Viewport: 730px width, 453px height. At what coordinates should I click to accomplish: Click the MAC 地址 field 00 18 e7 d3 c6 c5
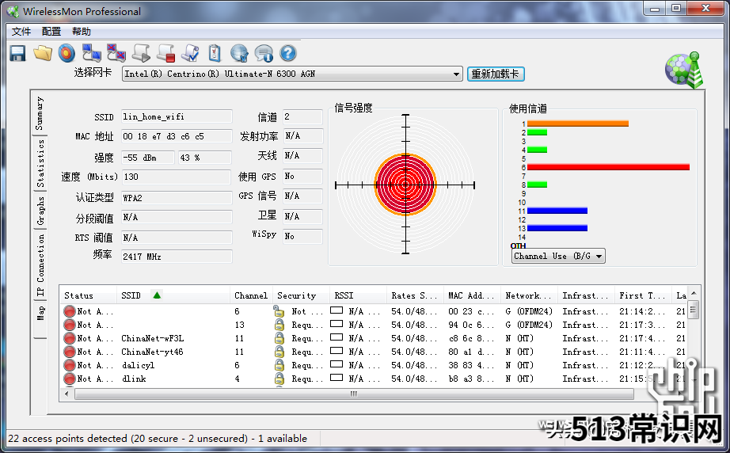tap(177, 136)
